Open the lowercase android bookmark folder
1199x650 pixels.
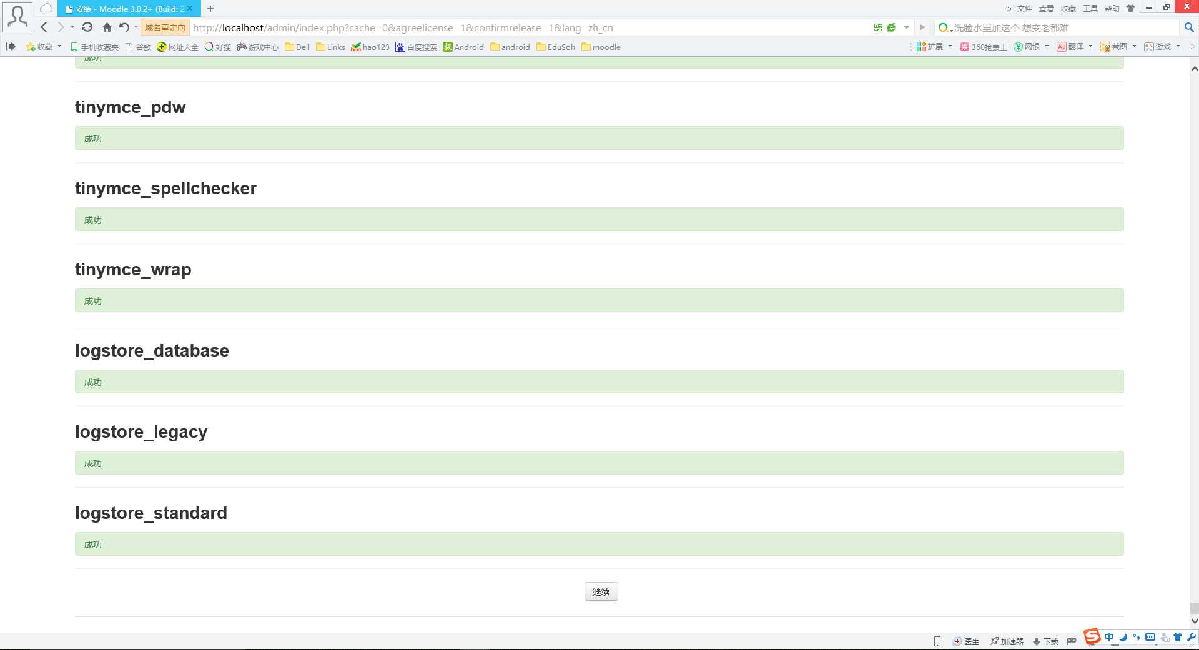pyautogui.click(x=510, y=47)
